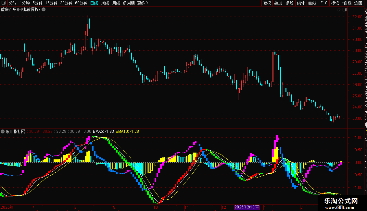367x211 pixels.
Task: Click the 32.00 price axis label
Action: click(357, 17)
